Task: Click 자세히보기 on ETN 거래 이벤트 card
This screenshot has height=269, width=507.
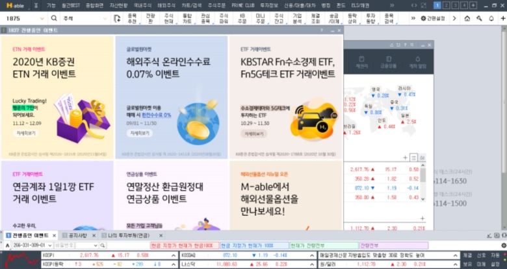Action: (25, 134)
